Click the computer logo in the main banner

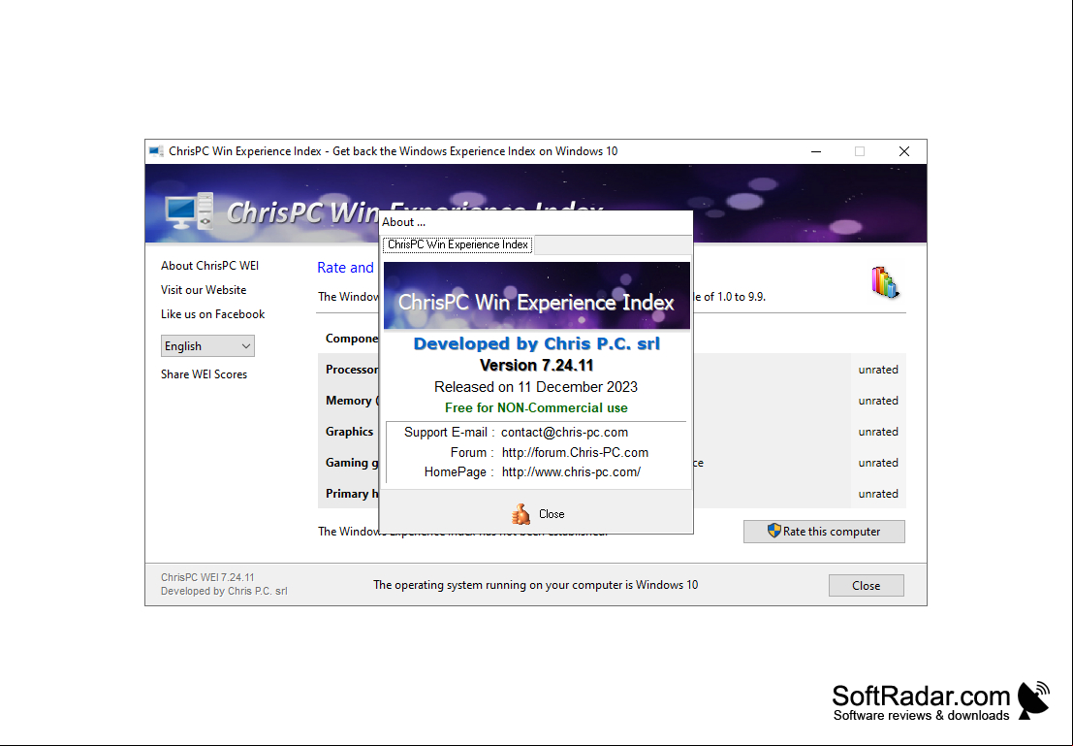[189, 211]
